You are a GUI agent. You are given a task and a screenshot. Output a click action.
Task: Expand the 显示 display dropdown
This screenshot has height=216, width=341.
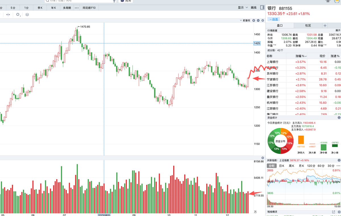[x=243, y=8]
